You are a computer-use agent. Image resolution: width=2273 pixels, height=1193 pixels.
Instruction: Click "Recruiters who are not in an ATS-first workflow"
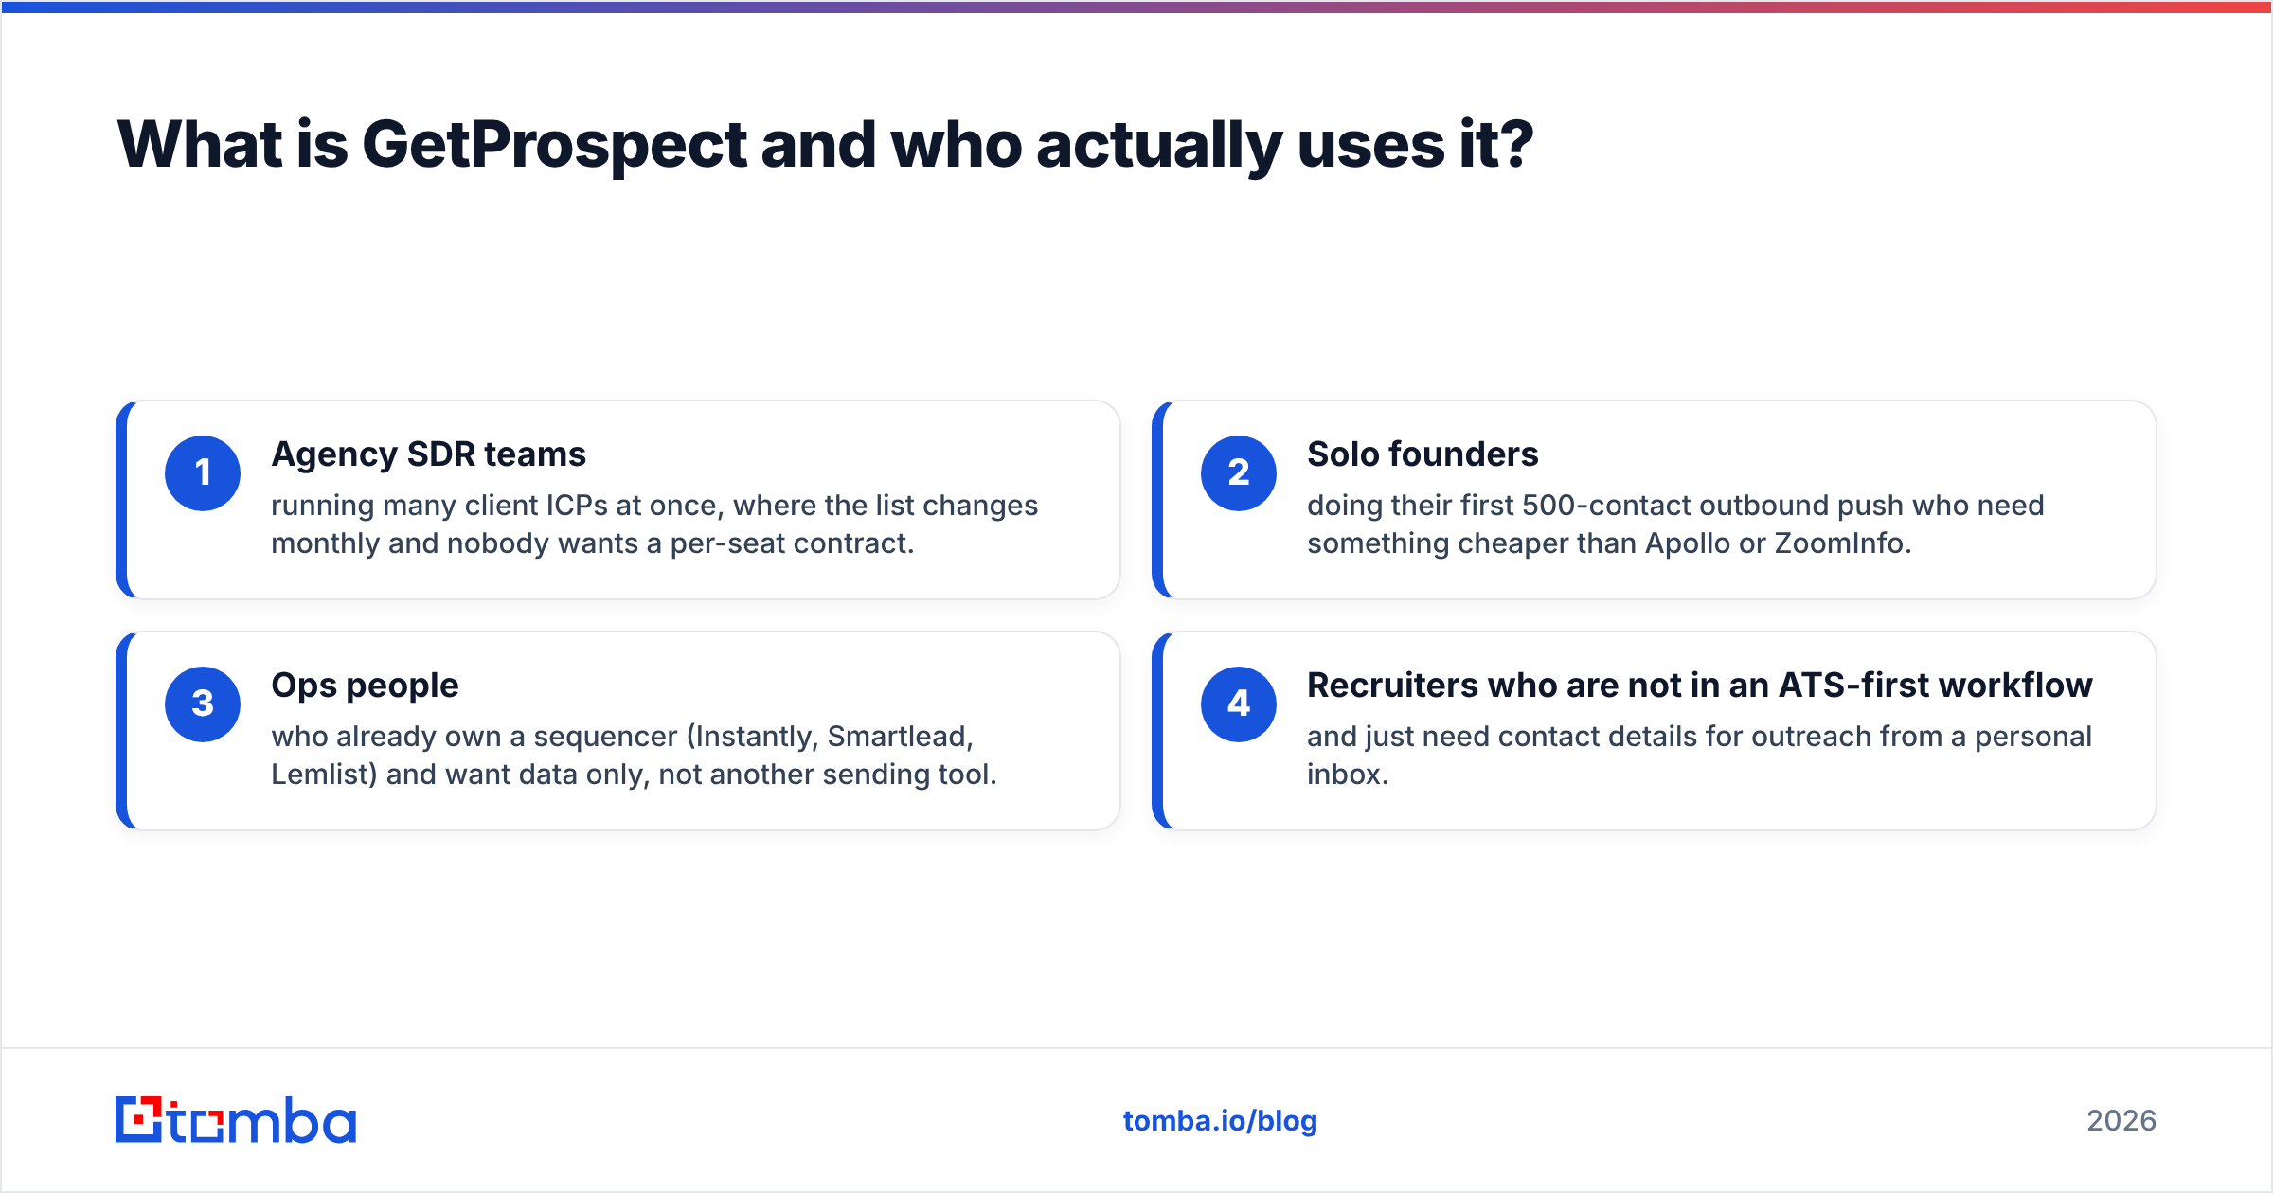coord(1699,686)
